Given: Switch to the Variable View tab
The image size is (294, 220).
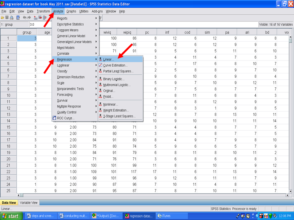Looking at the screenshot, I should click(28, 203).
